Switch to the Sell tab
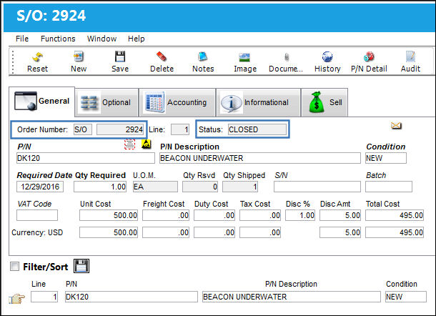The image size is (436, 316). [324, 102]
